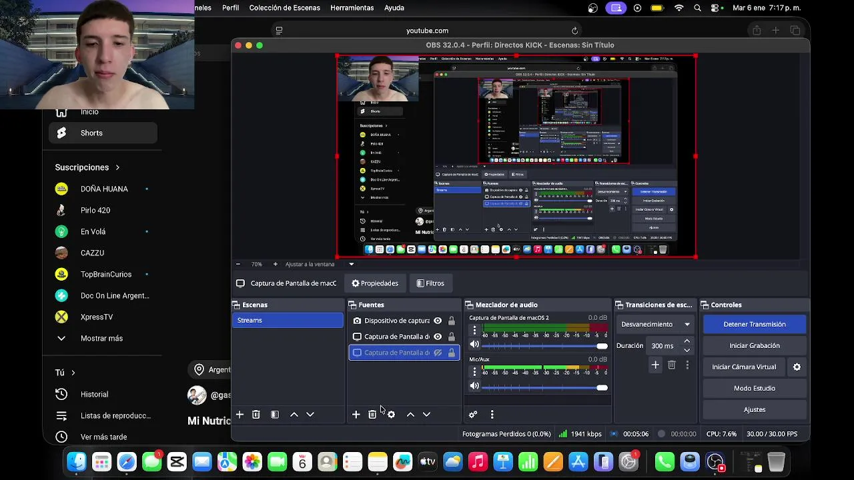Open virtual camera settings with the gear icon

click(x=797, y=367)
